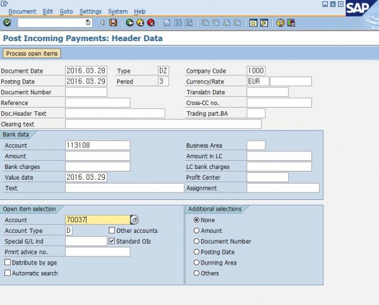Click the Bank data Account field 113108
Screen dimensions: 379x305
pyautogui.click(x=98, y=146)
